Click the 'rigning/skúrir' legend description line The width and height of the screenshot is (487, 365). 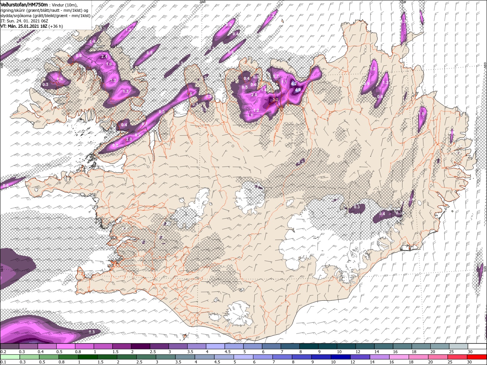[x=44, y=10]
